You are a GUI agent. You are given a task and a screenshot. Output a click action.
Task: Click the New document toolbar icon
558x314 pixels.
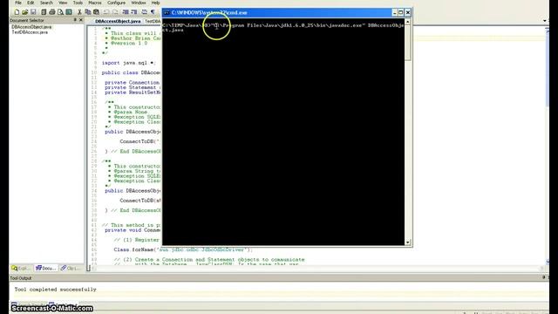pyautogui.click(x=17, y=12)
